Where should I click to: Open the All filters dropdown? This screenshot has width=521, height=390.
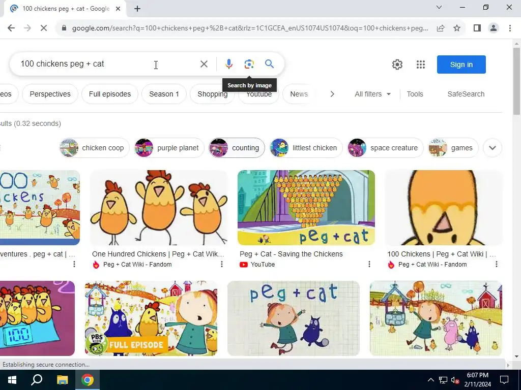[372, 94]
